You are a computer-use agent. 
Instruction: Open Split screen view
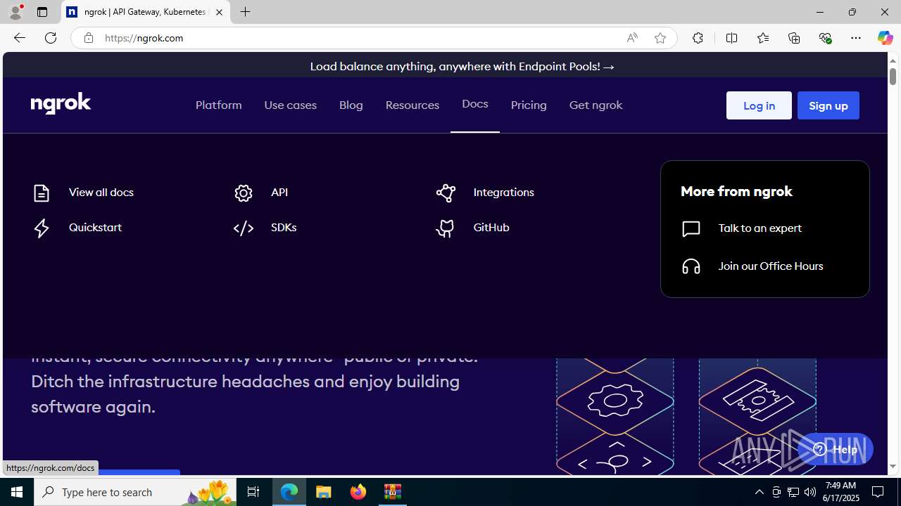[732, 38]
